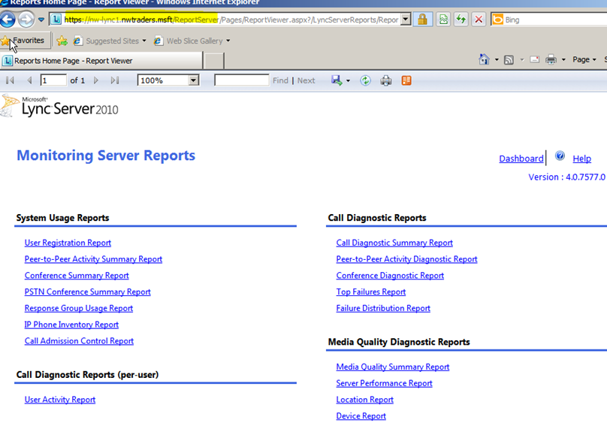This screenshot has height=429, width=607.
Task: Click the Find text input field
Action: tap(241, 80)
